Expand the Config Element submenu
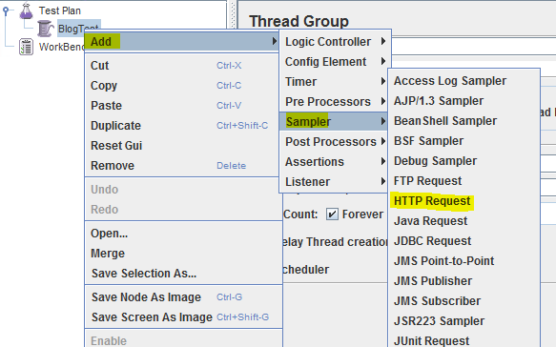Image resolution: width=556 pixels, height=347 pixels. pyautogui.click(x=335, y=62)
